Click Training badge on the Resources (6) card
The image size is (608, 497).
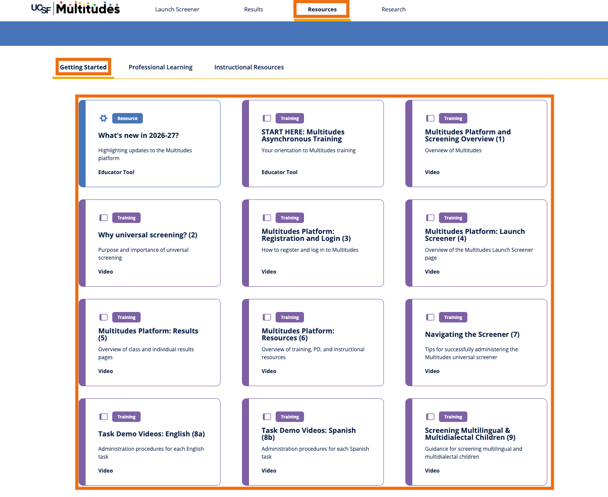click(x=290, y=317)
